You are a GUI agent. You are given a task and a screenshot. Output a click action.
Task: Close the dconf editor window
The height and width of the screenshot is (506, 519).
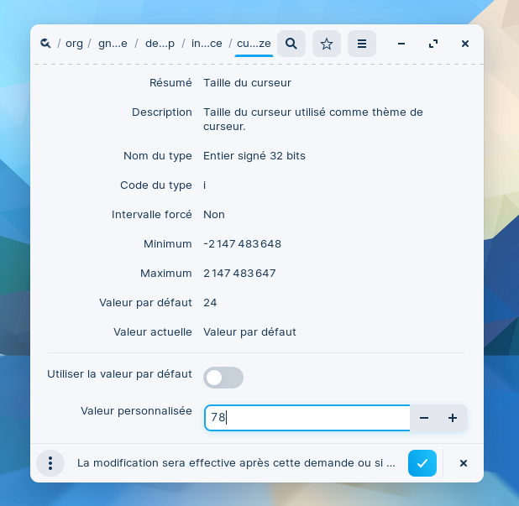[465, 44]
